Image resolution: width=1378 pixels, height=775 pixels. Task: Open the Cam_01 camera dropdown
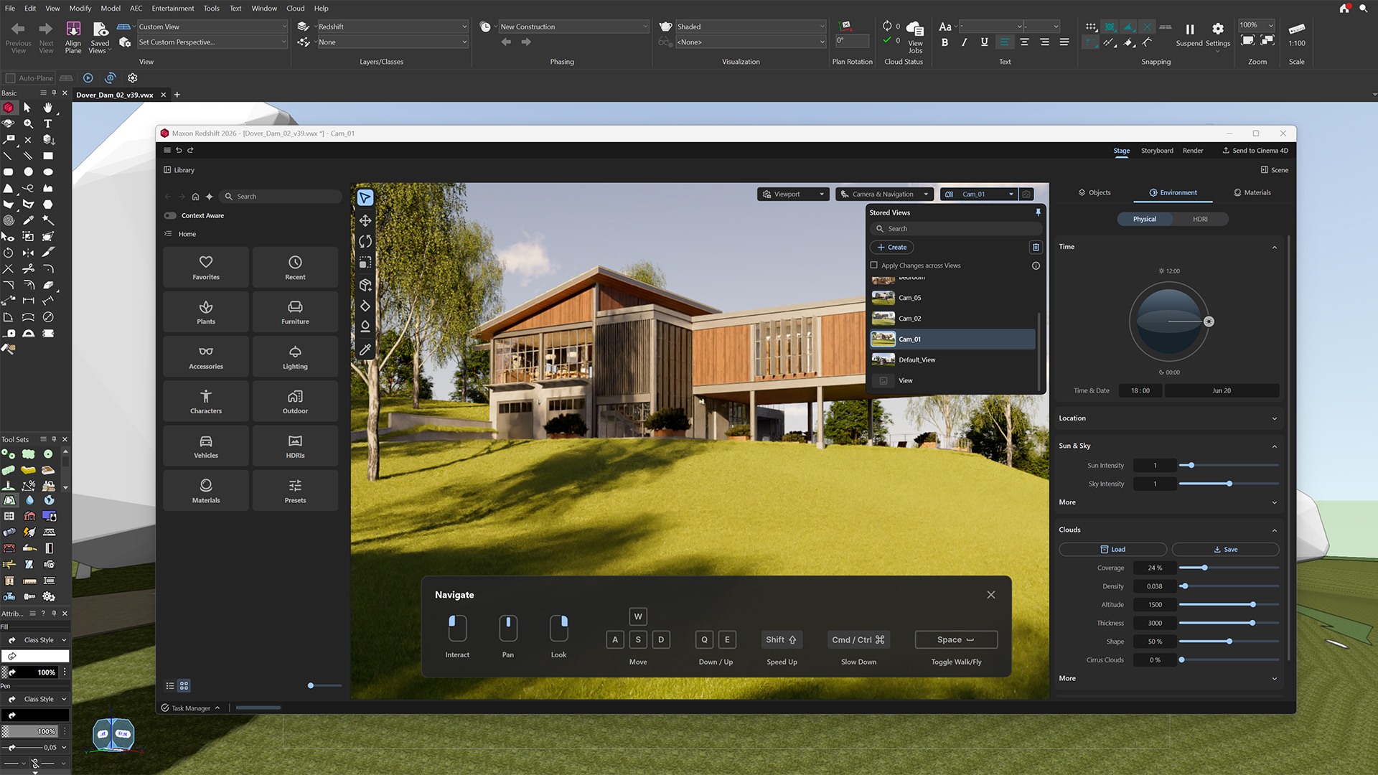[x=979, y=194]
